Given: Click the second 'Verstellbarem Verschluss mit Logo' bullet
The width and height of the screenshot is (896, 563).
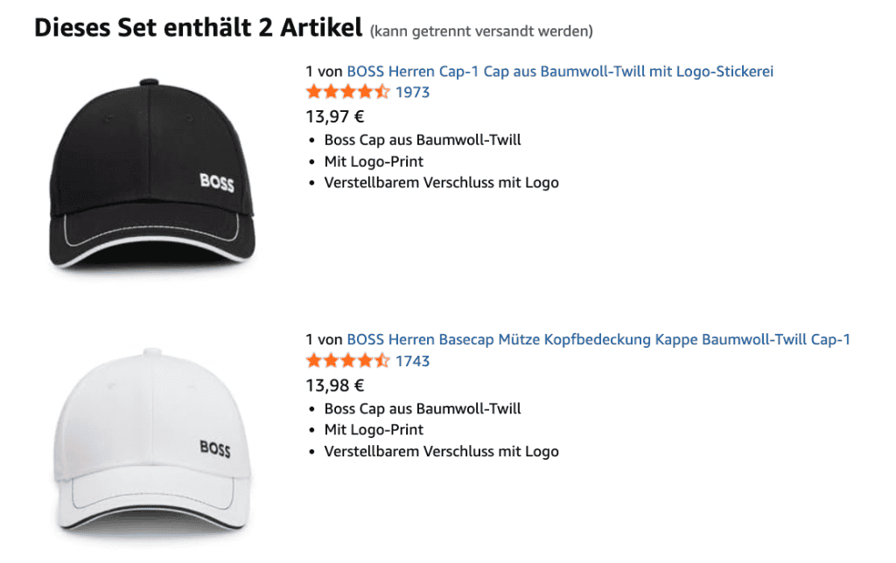Looking at the screenshot, I should [x=441, y=451].
